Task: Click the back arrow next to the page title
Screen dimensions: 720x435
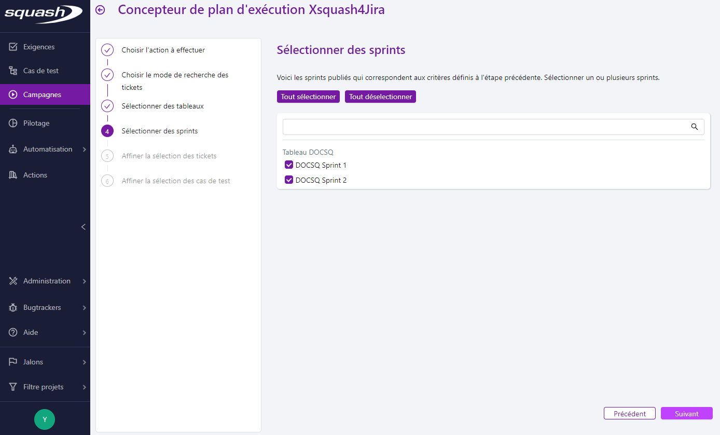Action: point(100,9)
